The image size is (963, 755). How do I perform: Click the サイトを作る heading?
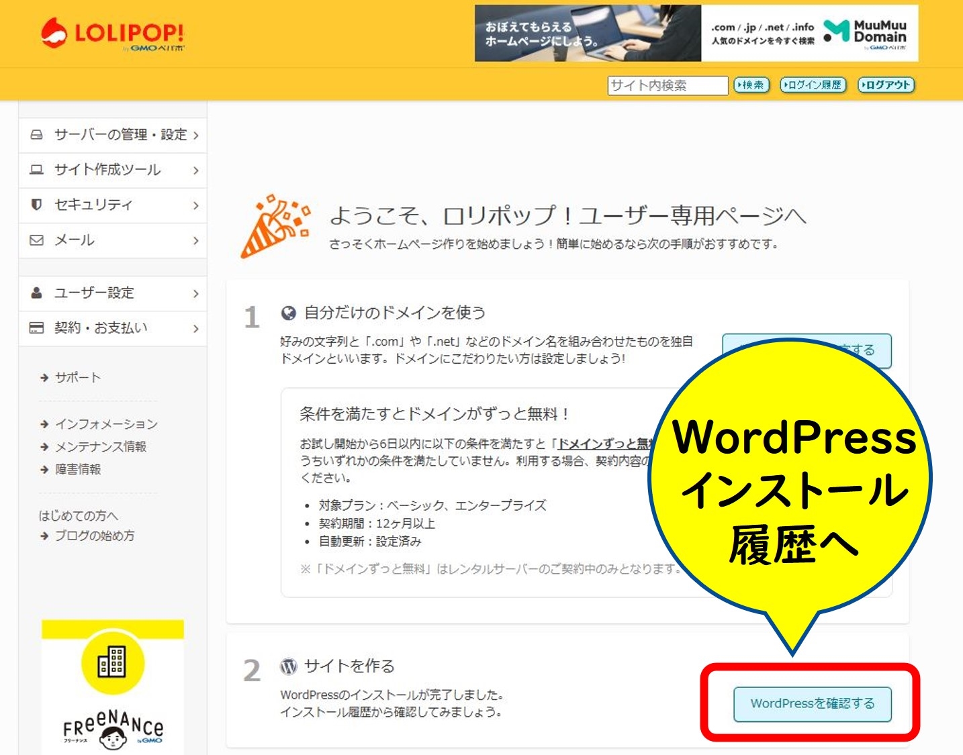click(349, 666)
